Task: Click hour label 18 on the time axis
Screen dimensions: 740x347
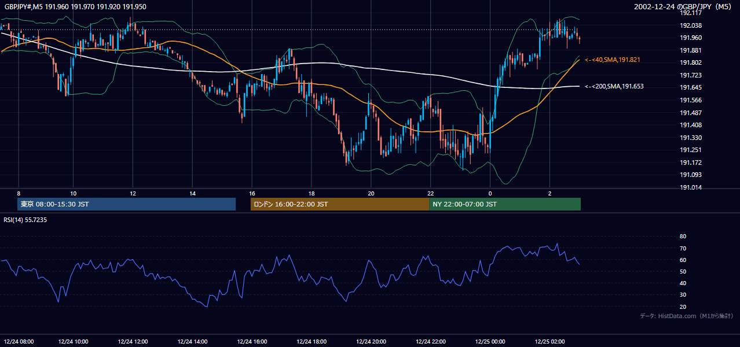Action: coord(312,193)
